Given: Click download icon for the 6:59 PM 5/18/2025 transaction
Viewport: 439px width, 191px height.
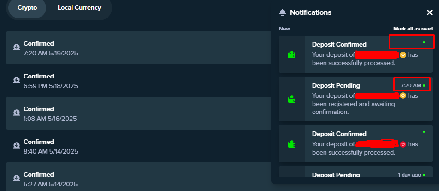Looking at the screenshot, I should pyautogui.click(x=17, y=80).
